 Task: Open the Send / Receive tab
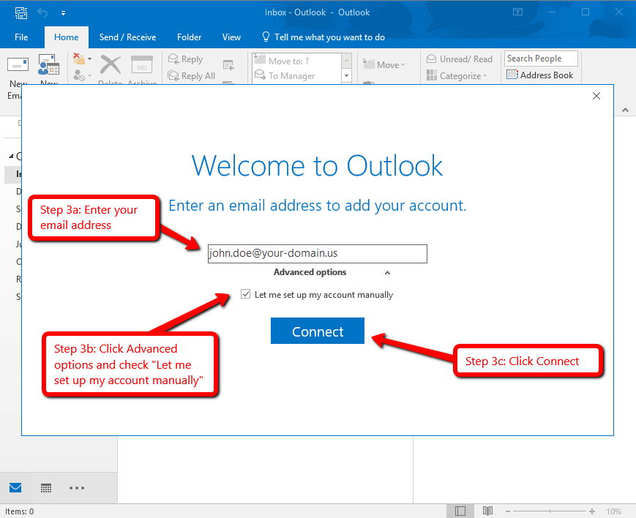[x=128, y=37]
